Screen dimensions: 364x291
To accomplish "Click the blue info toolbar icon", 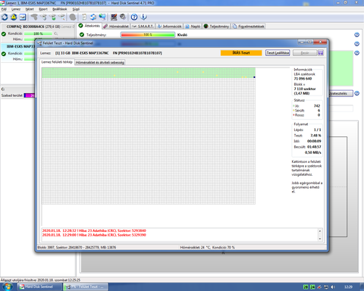I will [143, 17].
